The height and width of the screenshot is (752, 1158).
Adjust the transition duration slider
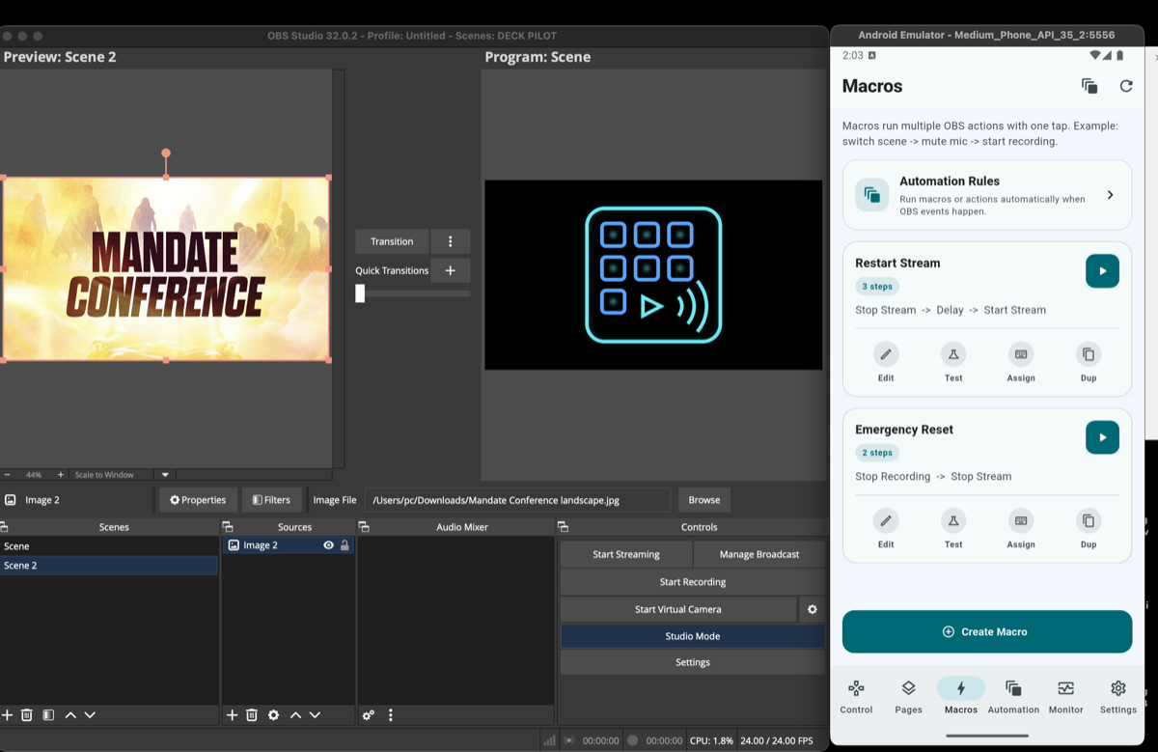pyautogui.click(x=360, y=293)
